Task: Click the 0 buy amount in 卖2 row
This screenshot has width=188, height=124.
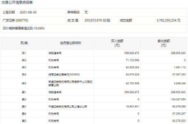Action: coord(138,99)
